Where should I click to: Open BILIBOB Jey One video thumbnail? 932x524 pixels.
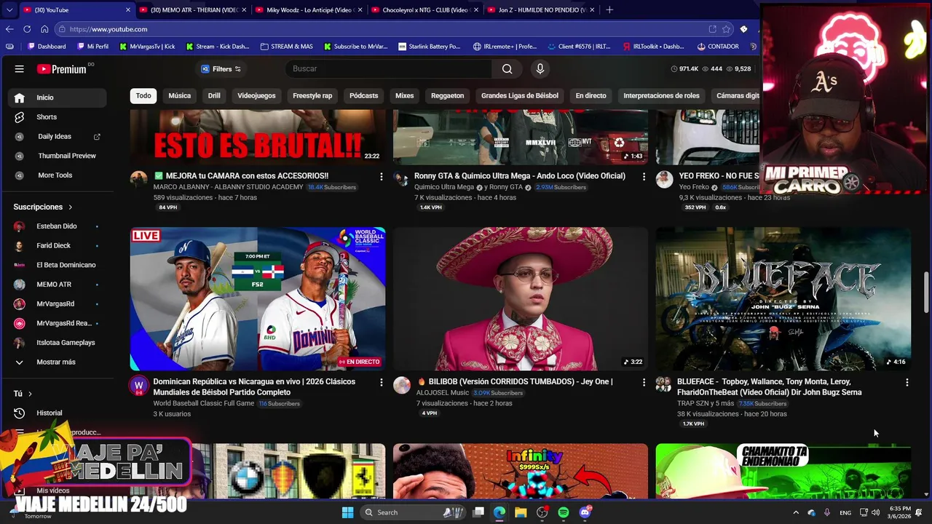pos(521,299)
